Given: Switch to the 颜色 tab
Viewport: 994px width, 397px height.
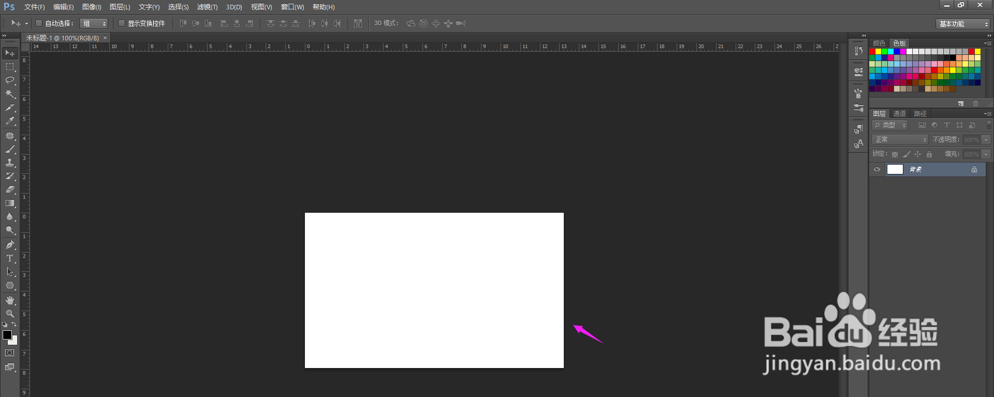Looking at the screenshot, I should [x=879, y=43].
